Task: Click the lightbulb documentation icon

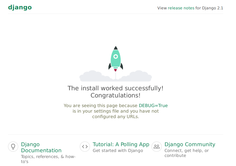Action: click(13, 146)
